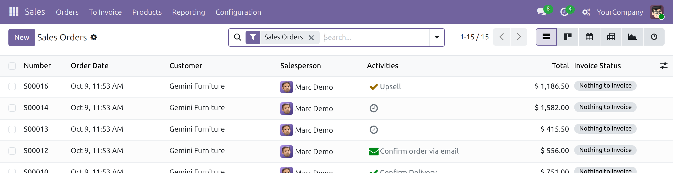Sort by the Activities column header

point(383,66)
